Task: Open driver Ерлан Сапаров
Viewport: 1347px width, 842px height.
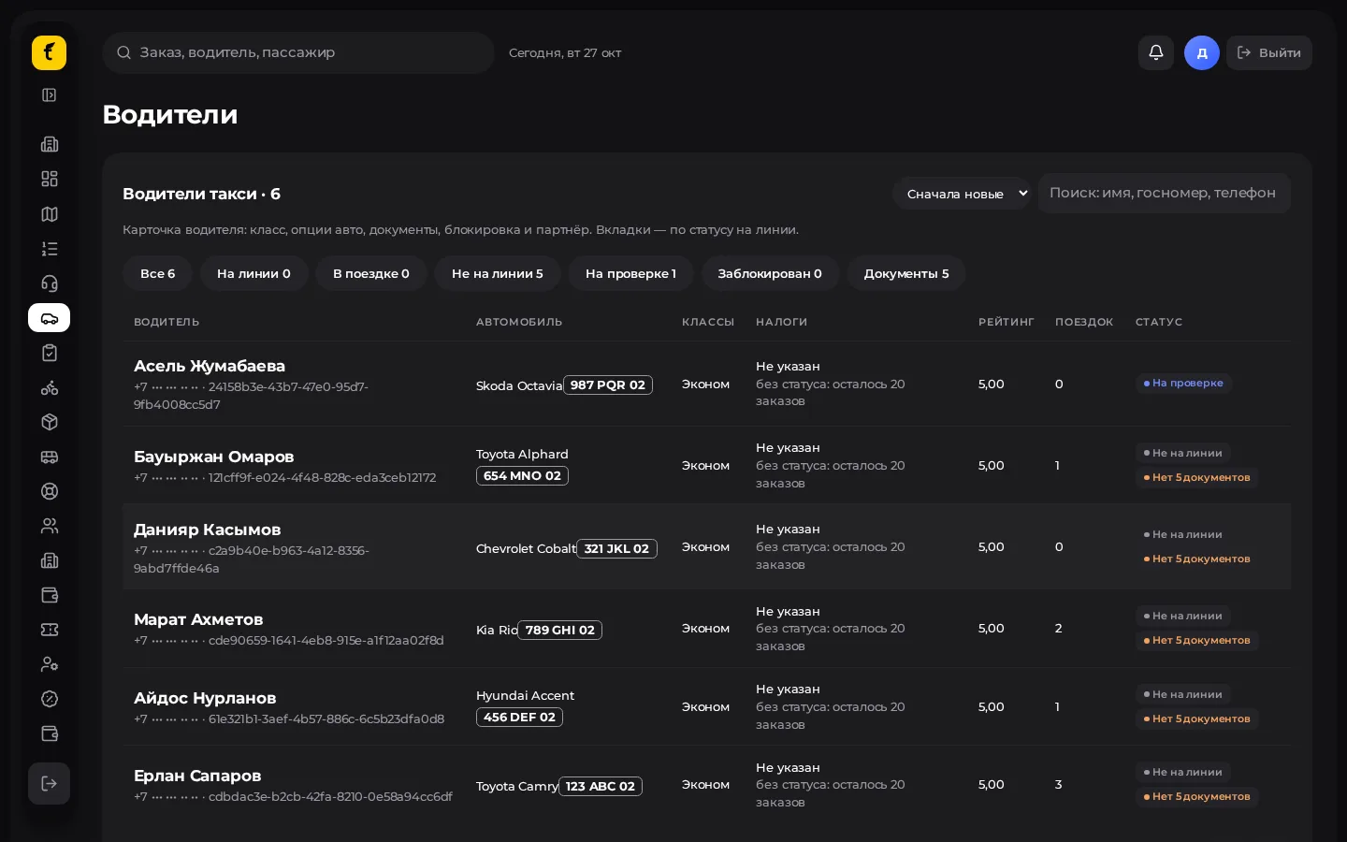Action: (197, 776)
